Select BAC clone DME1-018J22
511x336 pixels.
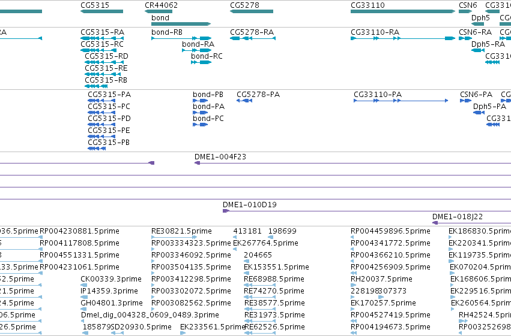click(458, 217)
